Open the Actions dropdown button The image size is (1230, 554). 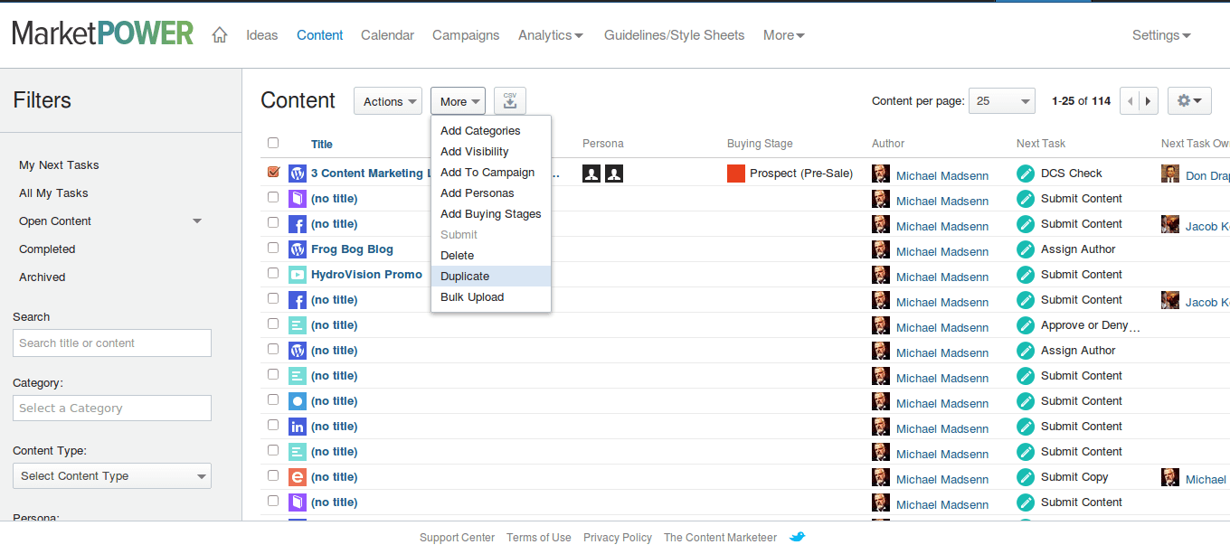click(x=388, y=101)
